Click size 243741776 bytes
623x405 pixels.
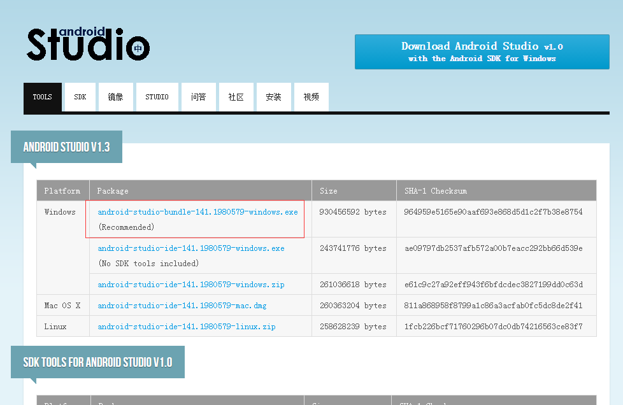(x=353, y=248)
